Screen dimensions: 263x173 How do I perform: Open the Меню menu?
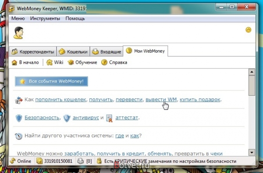(x=18, y=18)
